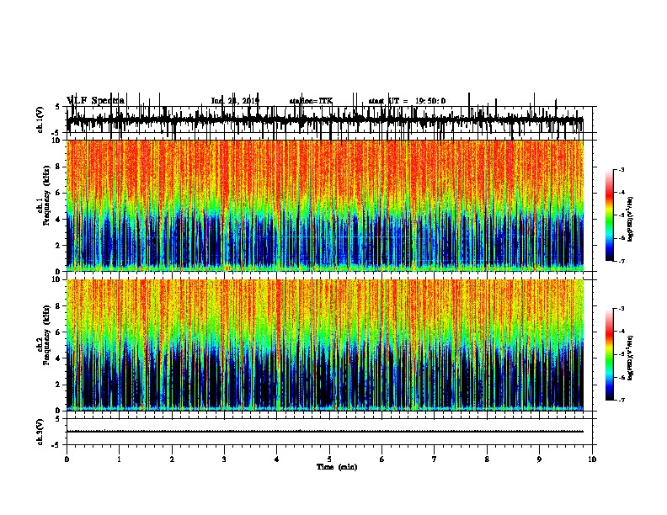Click the '3' tick on time axis
The image size is (667, 515).
point(224,459)
